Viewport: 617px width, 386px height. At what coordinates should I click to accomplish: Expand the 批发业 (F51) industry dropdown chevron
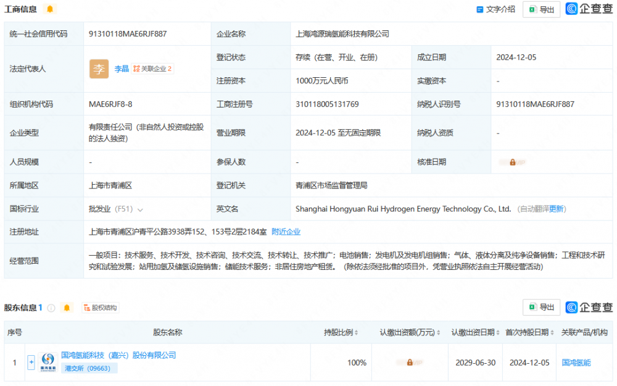140,209
